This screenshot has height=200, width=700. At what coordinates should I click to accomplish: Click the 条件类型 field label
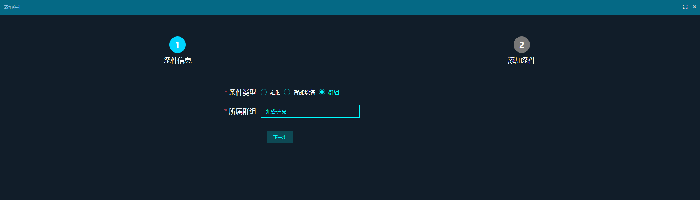242,92
